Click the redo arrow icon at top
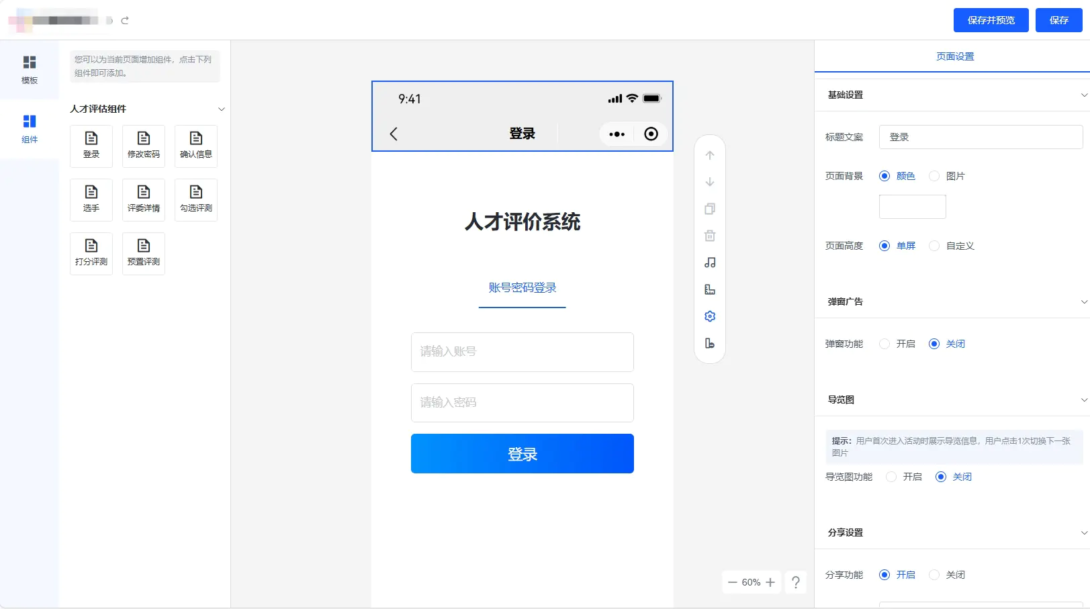The height and width of the screenshot is (609, 1090). (x=125, y=21)
